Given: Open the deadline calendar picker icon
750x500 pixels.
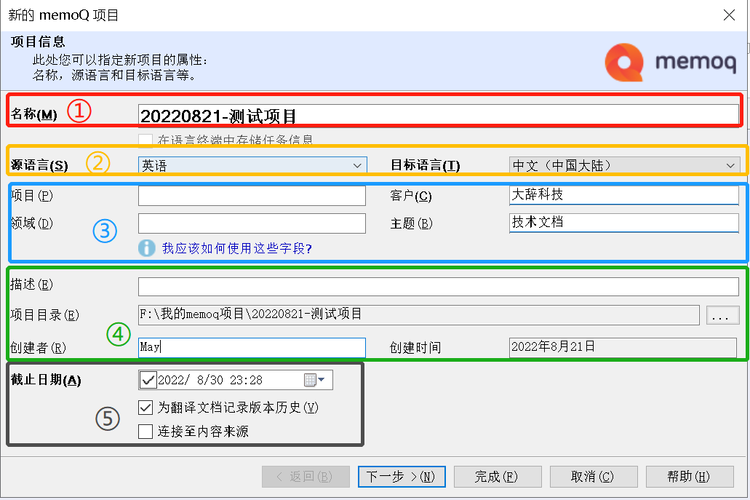Looking at the screenshot, I should 314,380.
